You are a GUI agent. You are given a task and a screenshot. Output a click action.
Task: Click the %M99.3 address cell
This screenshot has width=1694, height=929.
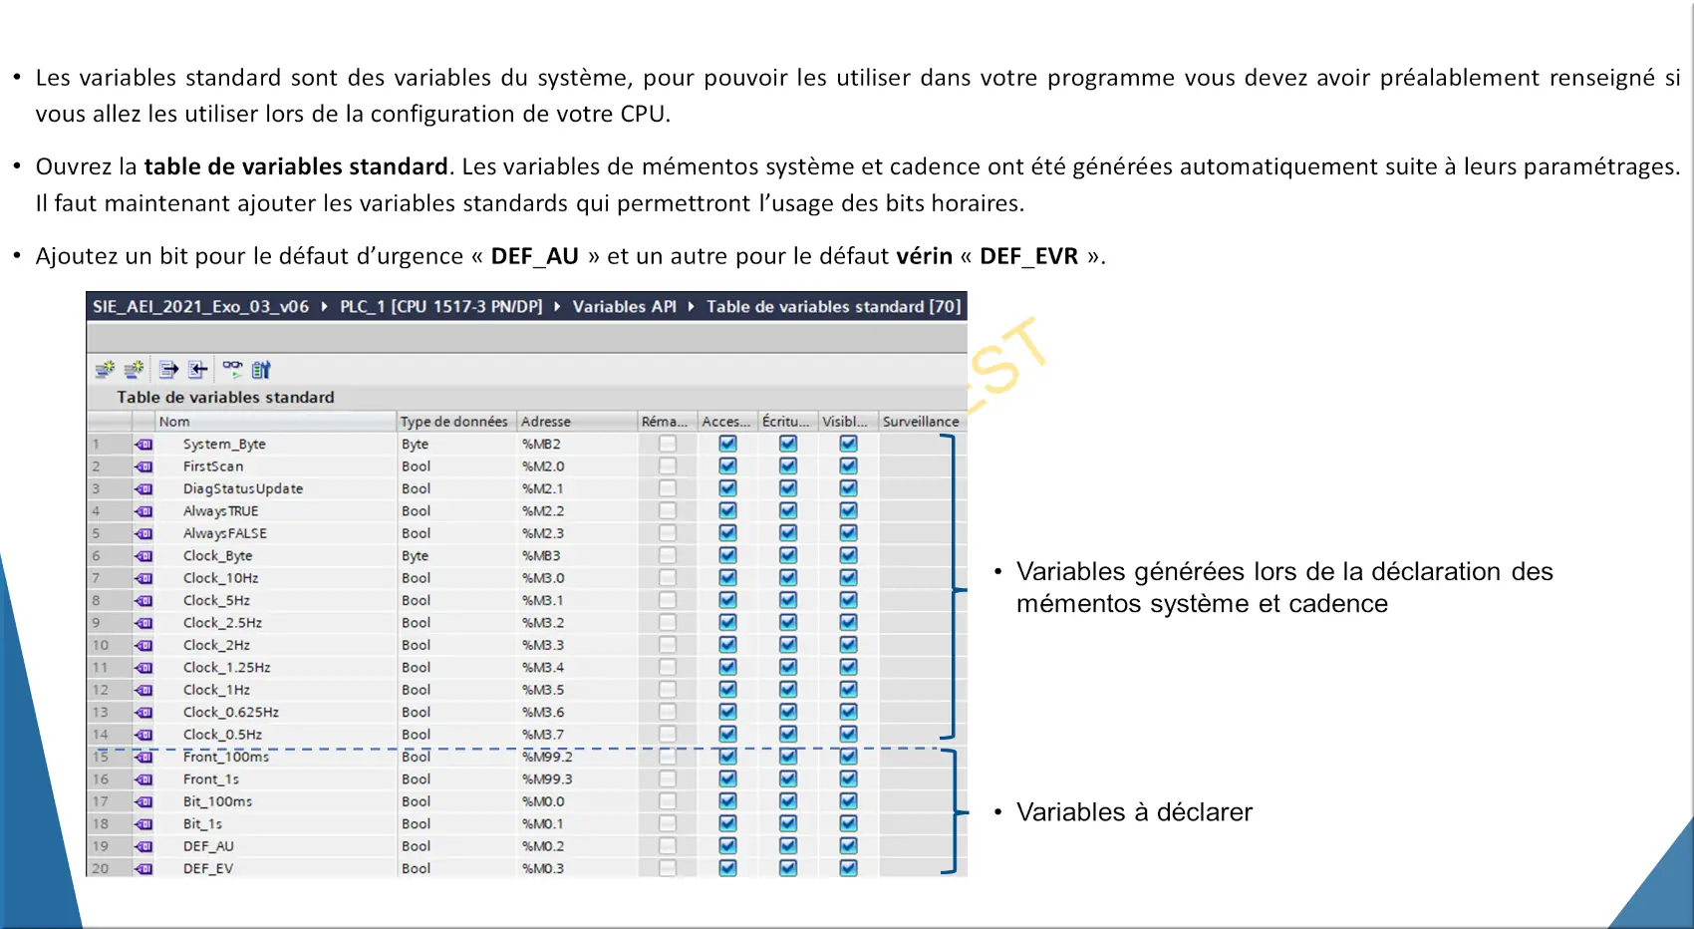(578, 779)
